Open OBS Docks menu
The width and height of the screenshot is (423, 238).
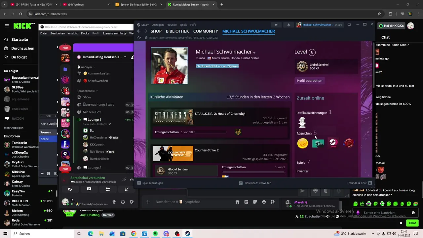[85, 33]
